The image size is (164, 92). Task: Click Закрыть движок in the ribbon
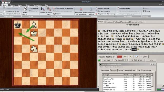pyautogui.click(x=102, y=8)
